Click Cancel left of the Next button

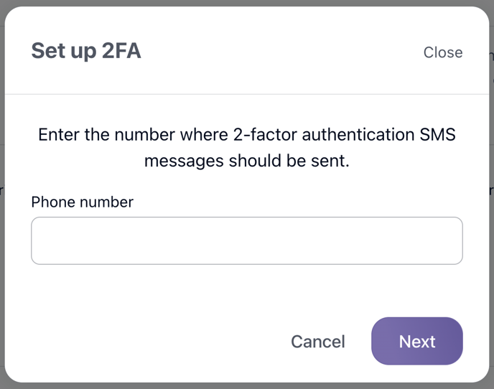[317, 342]
